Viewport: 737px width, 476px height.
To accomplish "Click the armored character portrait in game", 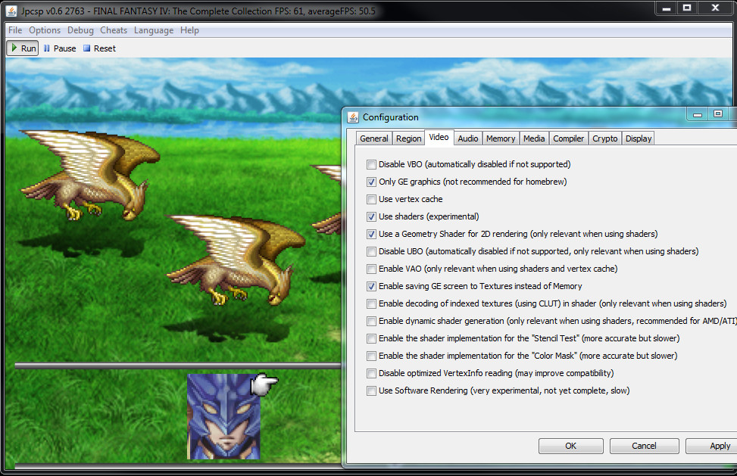I will [x=223, y=416].
